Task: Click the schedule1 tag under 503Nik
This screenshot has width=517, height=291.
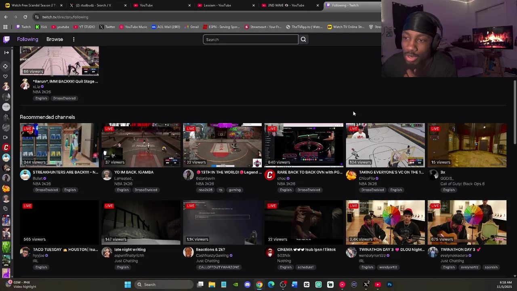Action: [305, 267]
